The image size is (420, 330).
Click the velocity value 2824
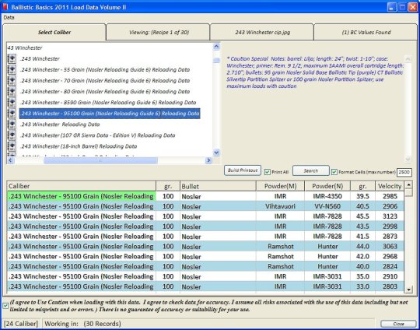tap(390, 267)
